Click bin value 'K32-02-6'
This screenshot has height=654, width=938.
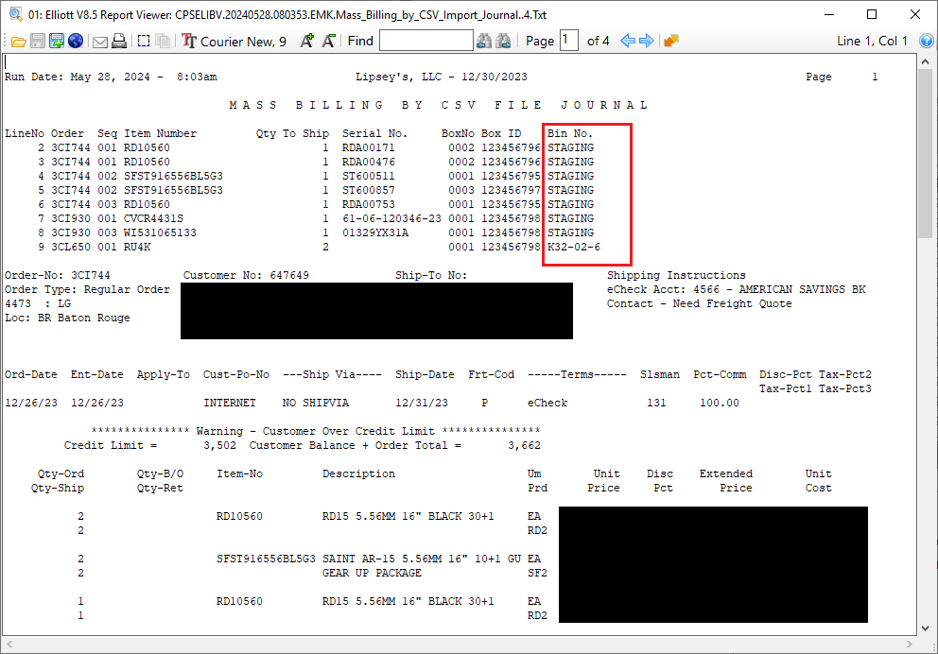(x=573, y=247)
